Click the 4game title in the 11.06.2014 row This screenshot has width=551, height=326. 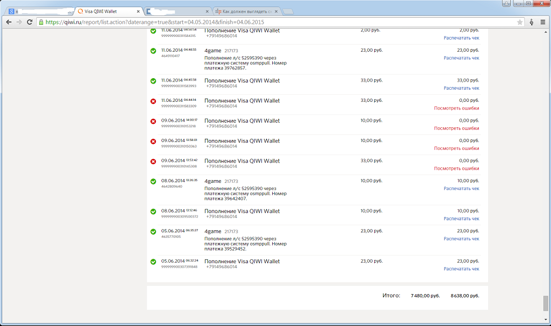pos(213,51)
